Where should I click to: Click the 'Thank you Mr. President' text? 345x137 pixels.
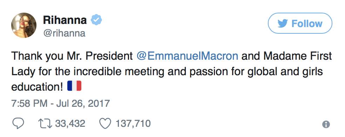coord(72,56)
